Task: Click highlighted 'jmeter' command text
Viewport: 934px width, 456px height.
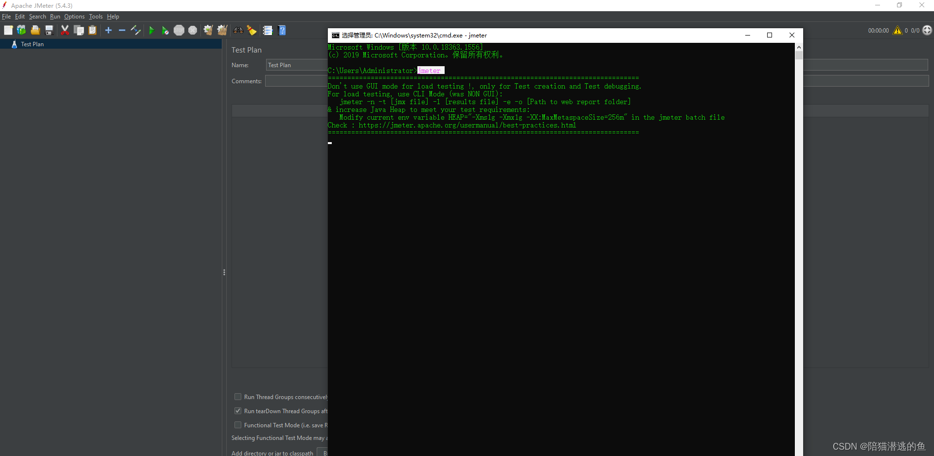Action: pyautogui.click(x=431, y=71)
